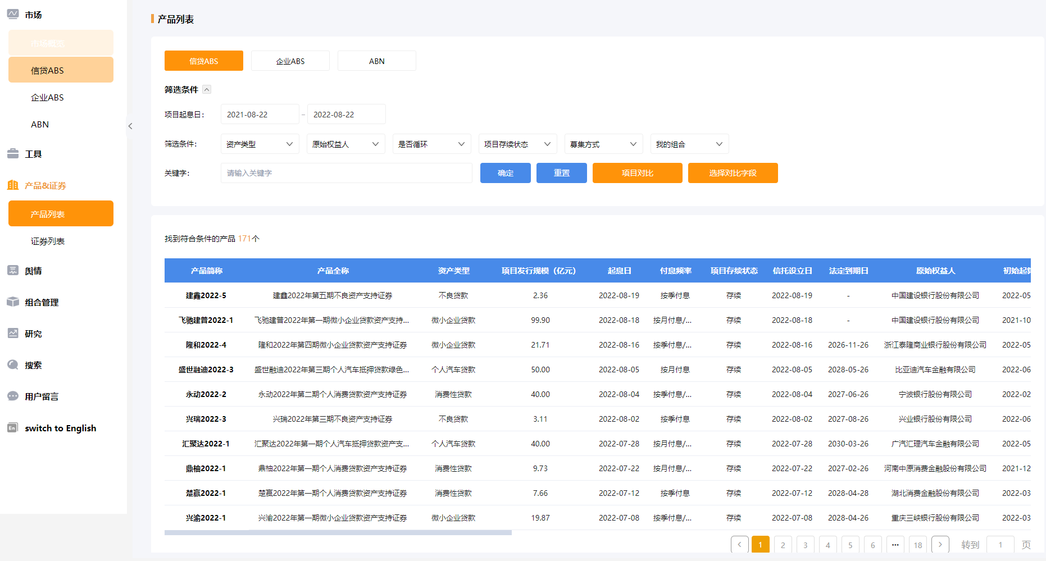Click the 研究 chart icon
The image size is (1046, 561).
(13, 333)
